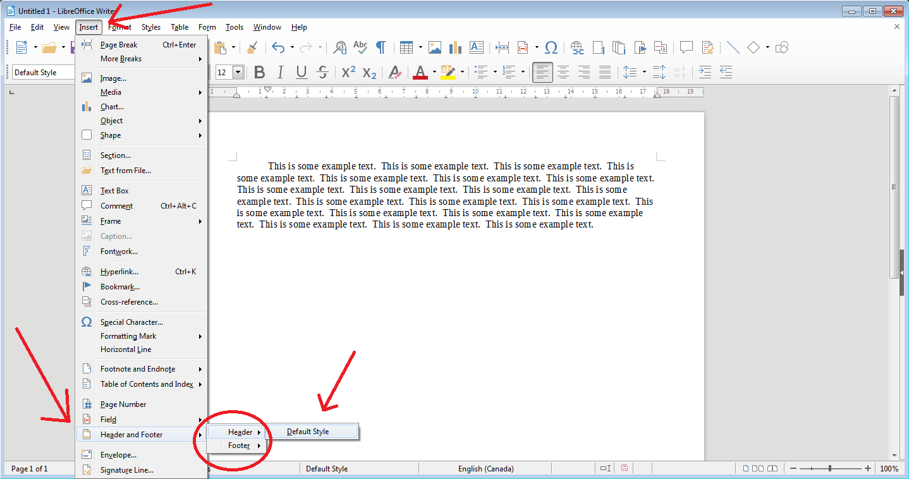909x479 pixels.
Task: Open font color dropdown arrow
Action: [x=434, y=72]
